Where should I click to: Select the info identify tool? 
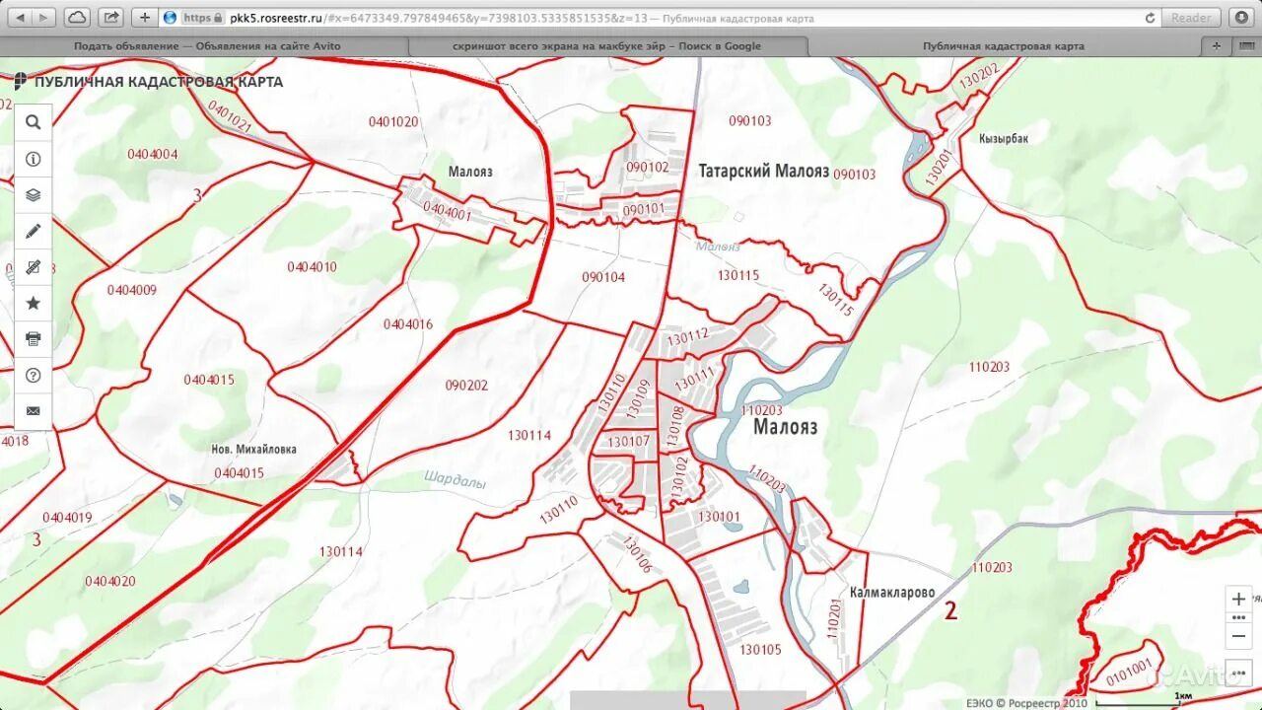pyautogui.click(x=34, y=159)
